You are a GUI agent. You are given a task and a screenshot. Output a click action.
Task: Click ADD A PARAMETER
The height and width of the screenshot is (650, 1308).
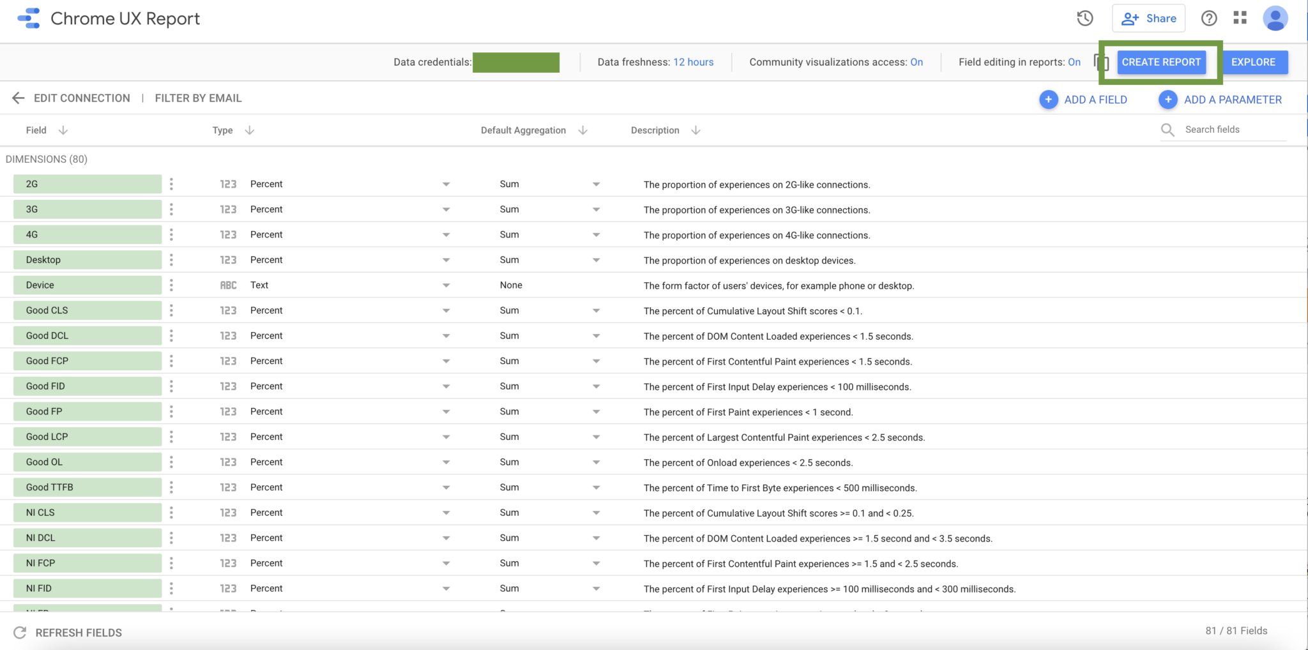1221,100
